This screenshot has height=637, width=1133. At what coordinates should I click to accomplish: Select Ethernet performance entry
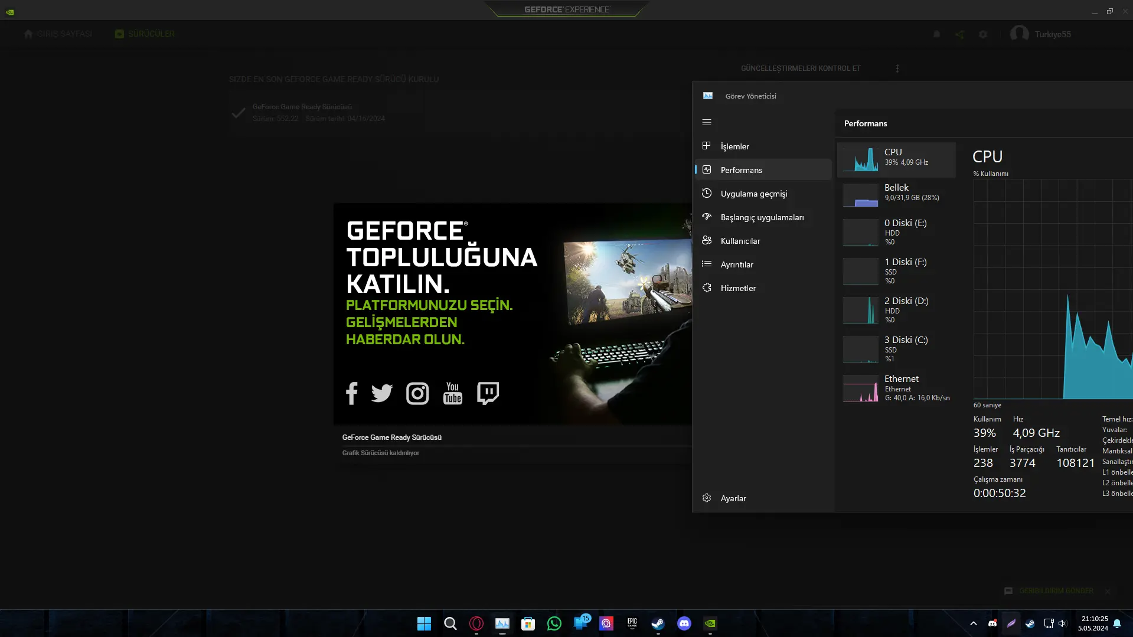[896, 388]
